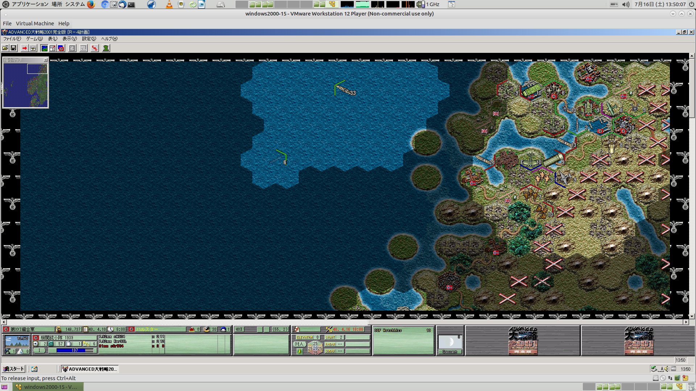The image size is (696, 391).
Task: Click the date readout 40. 4.16 18:00
Action: tap(348, 329)
